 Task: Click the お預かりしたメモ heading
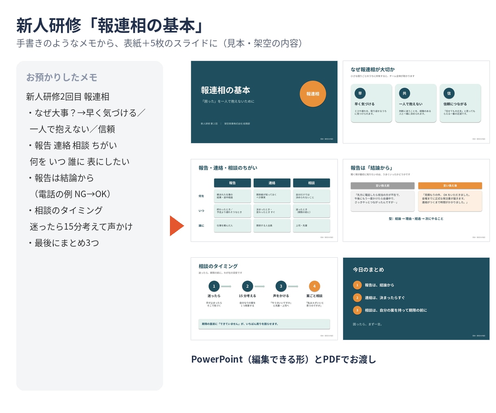[62, 77]
